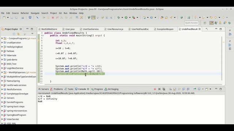Click the New file wizard icon
This screenshot has height=131, width=234.
pos(4,17)
